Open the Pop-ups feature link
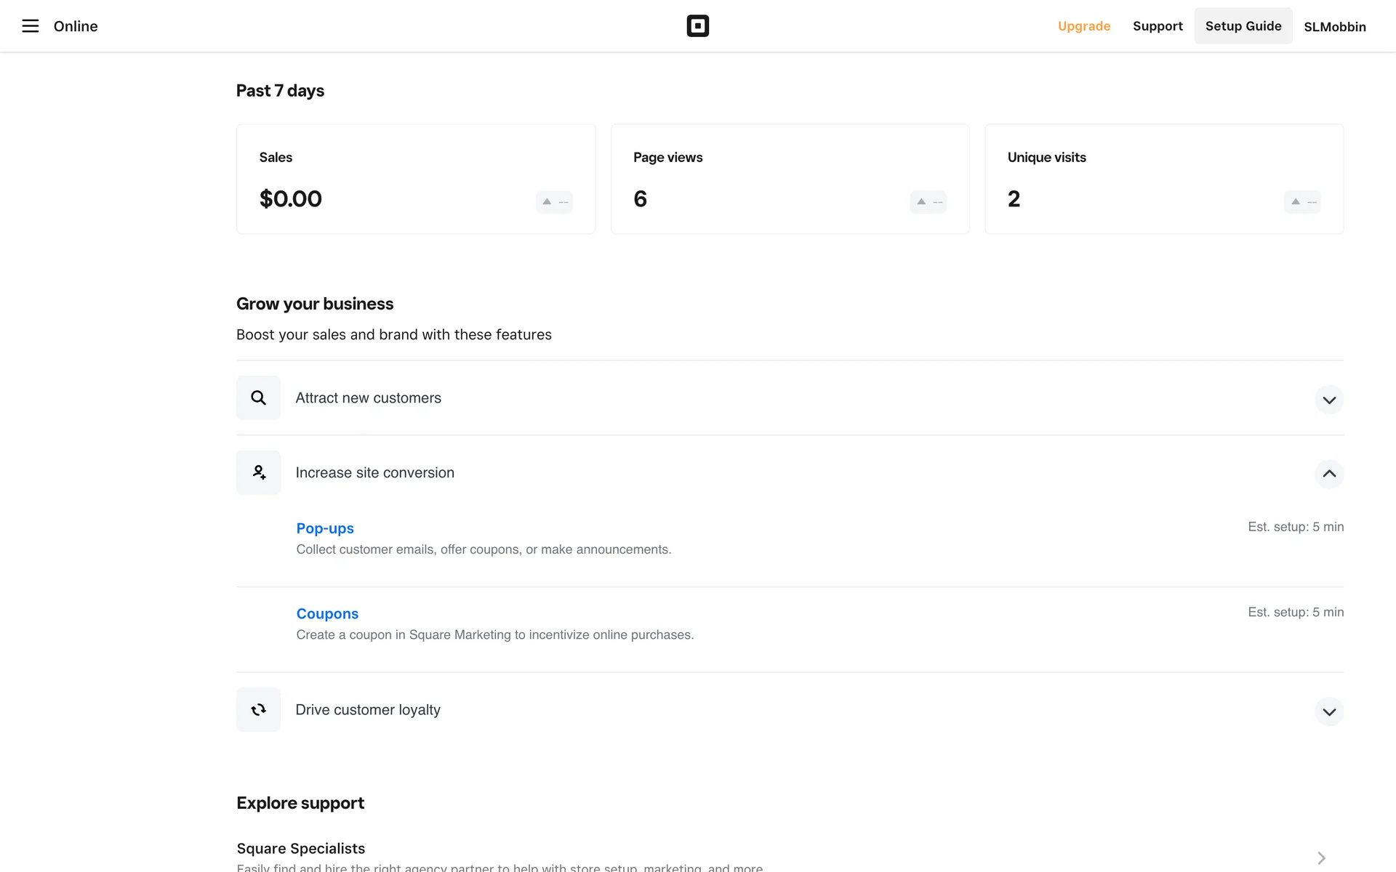The width and height of the screenshot is (1396, 872). [x=325, y=528]
